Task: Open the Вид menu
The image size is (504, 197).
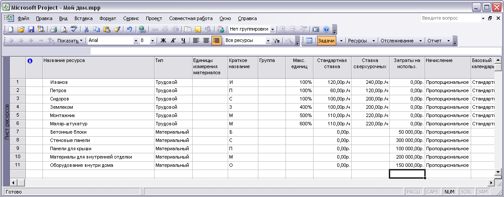Action: pyautogui.click(x=63, y=19)
